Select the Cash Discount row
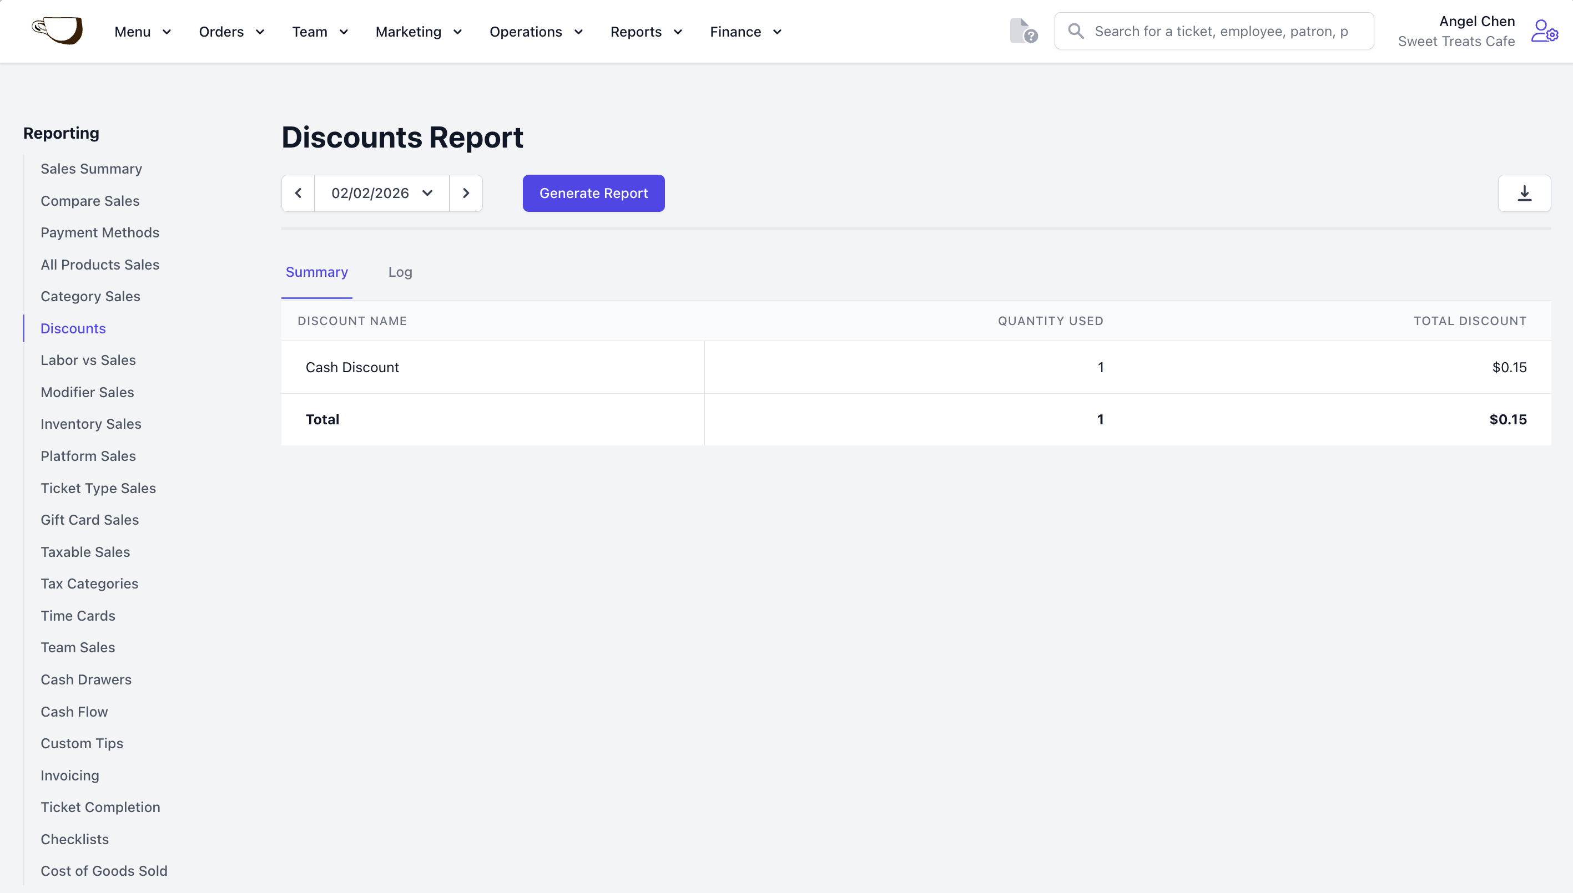The width and height of the screenshot is (1573, 893). [352, 367]
